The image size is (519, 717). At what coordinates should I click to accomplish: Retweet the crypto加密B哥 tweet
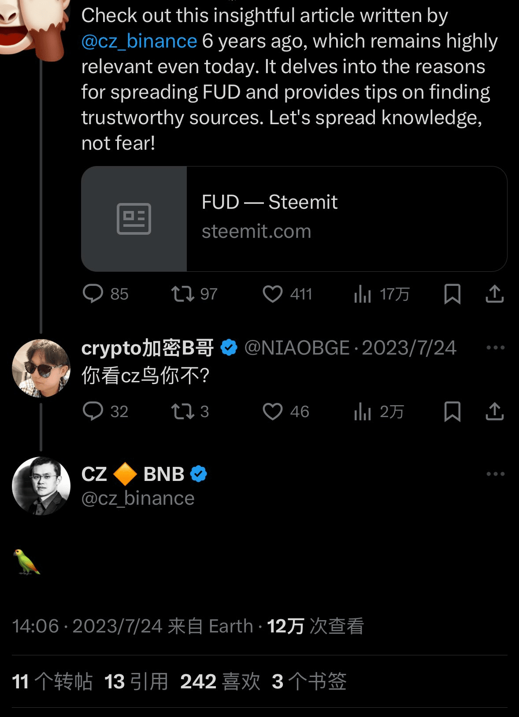(182, 411)
